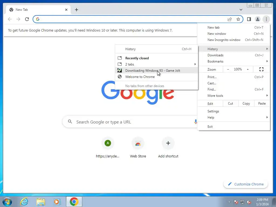Show hidden tray icons arrow

pos(229,202)
